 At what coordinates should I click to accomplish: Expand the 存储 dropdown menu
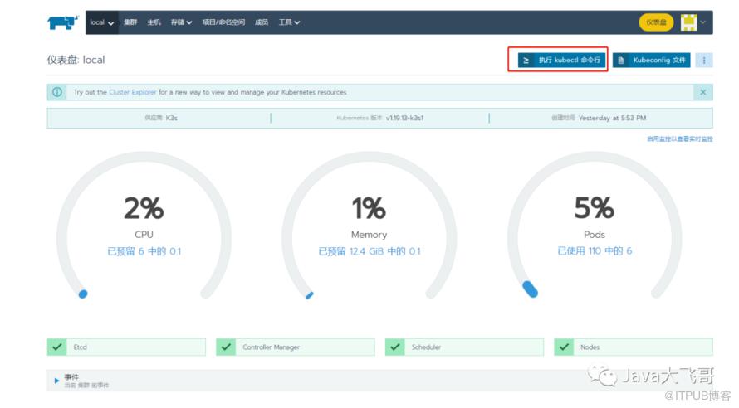click(181, 22)
